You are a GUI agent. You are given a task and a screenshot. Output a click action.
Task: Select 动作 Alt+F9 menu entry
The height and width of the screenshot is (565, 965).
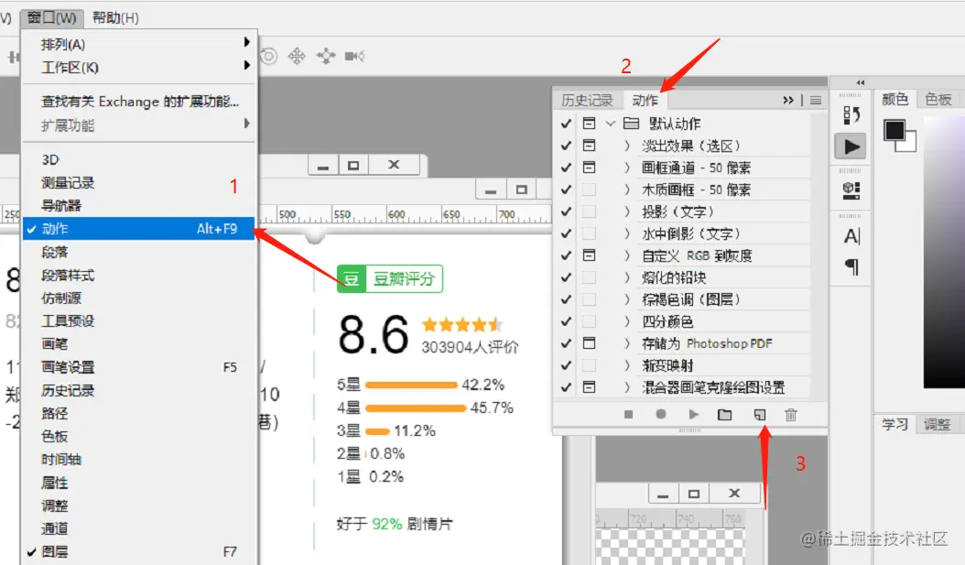138,229
